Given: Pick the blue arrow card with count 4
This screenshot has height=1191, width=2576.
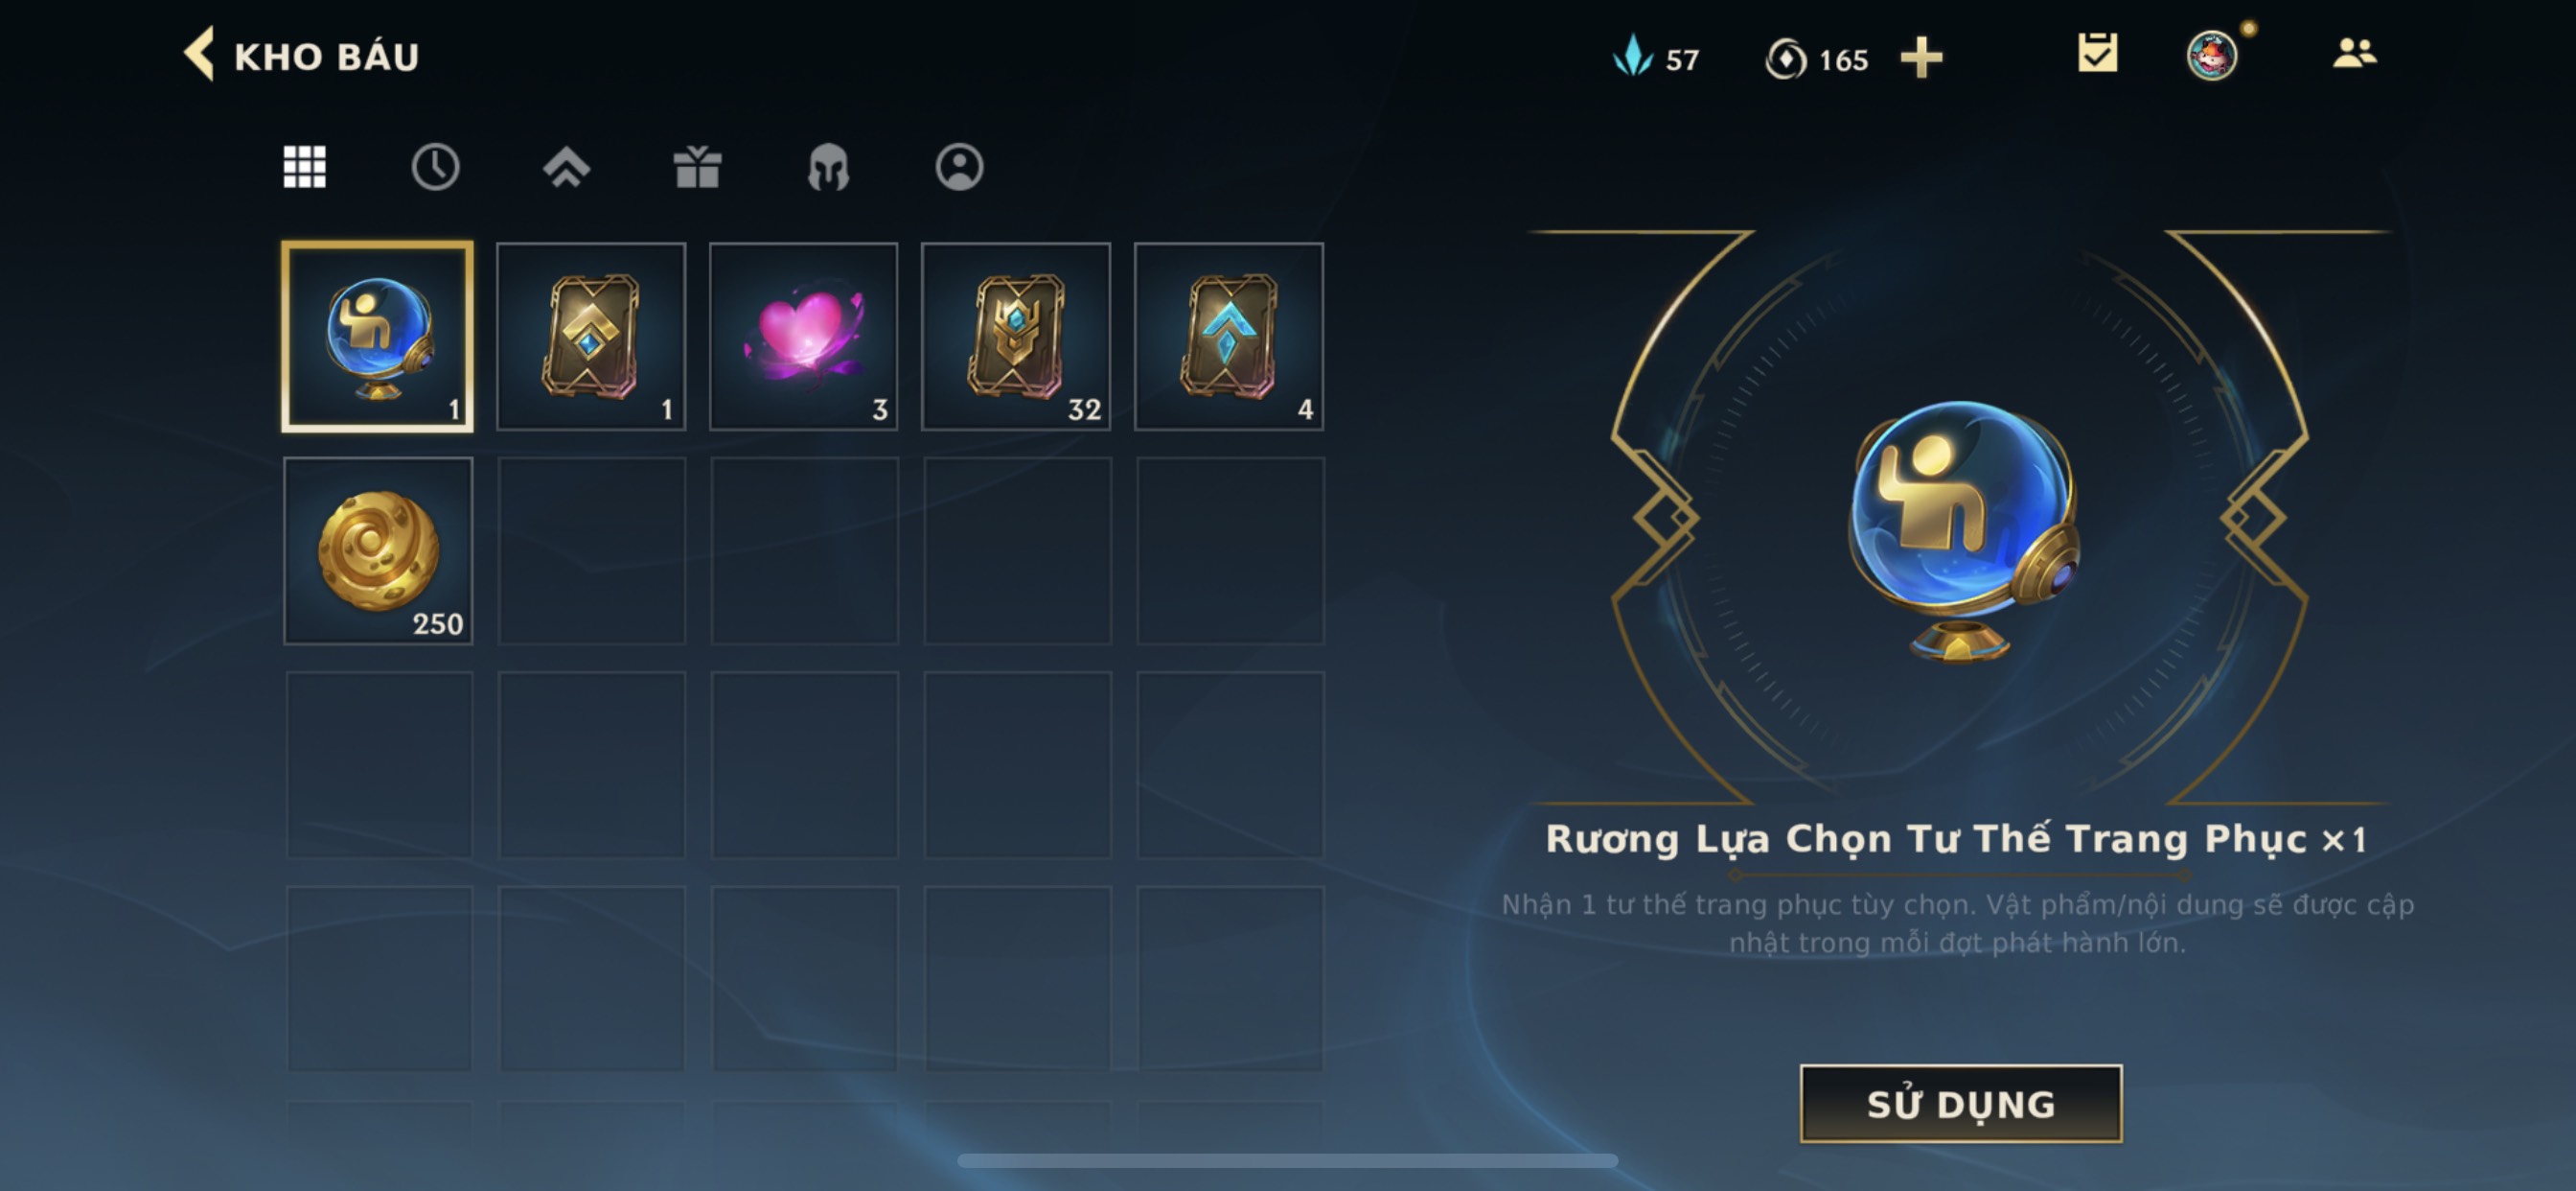Looking at the screenshot, I should (x=1229, y=338).
